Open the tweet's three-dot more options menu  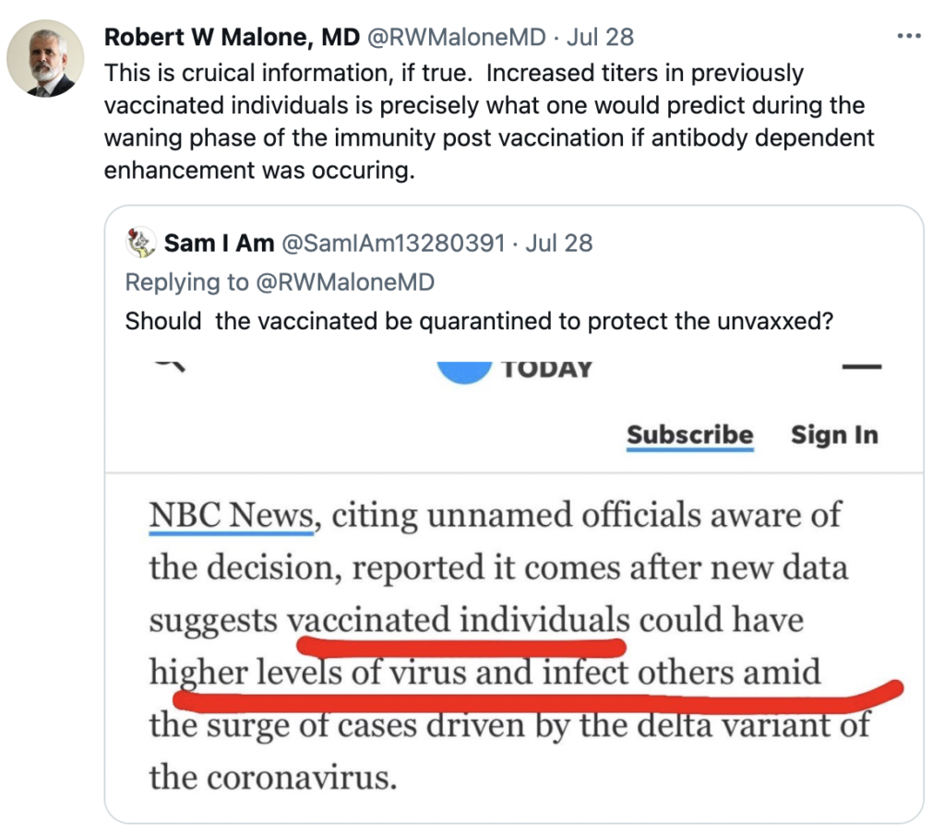(909, 36)
